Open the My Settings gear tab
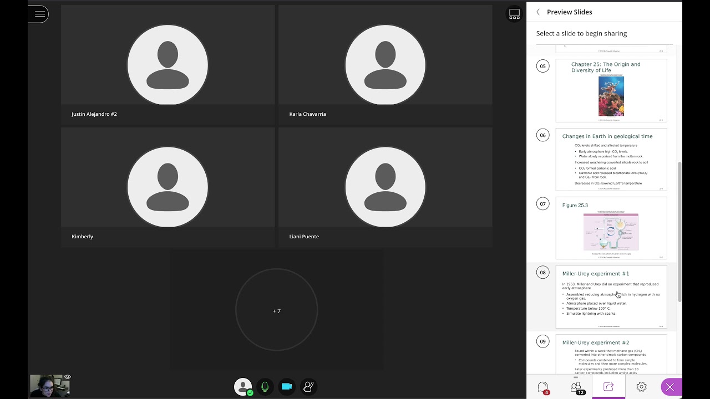Screen dimensions: 710x399 point(641,387)
